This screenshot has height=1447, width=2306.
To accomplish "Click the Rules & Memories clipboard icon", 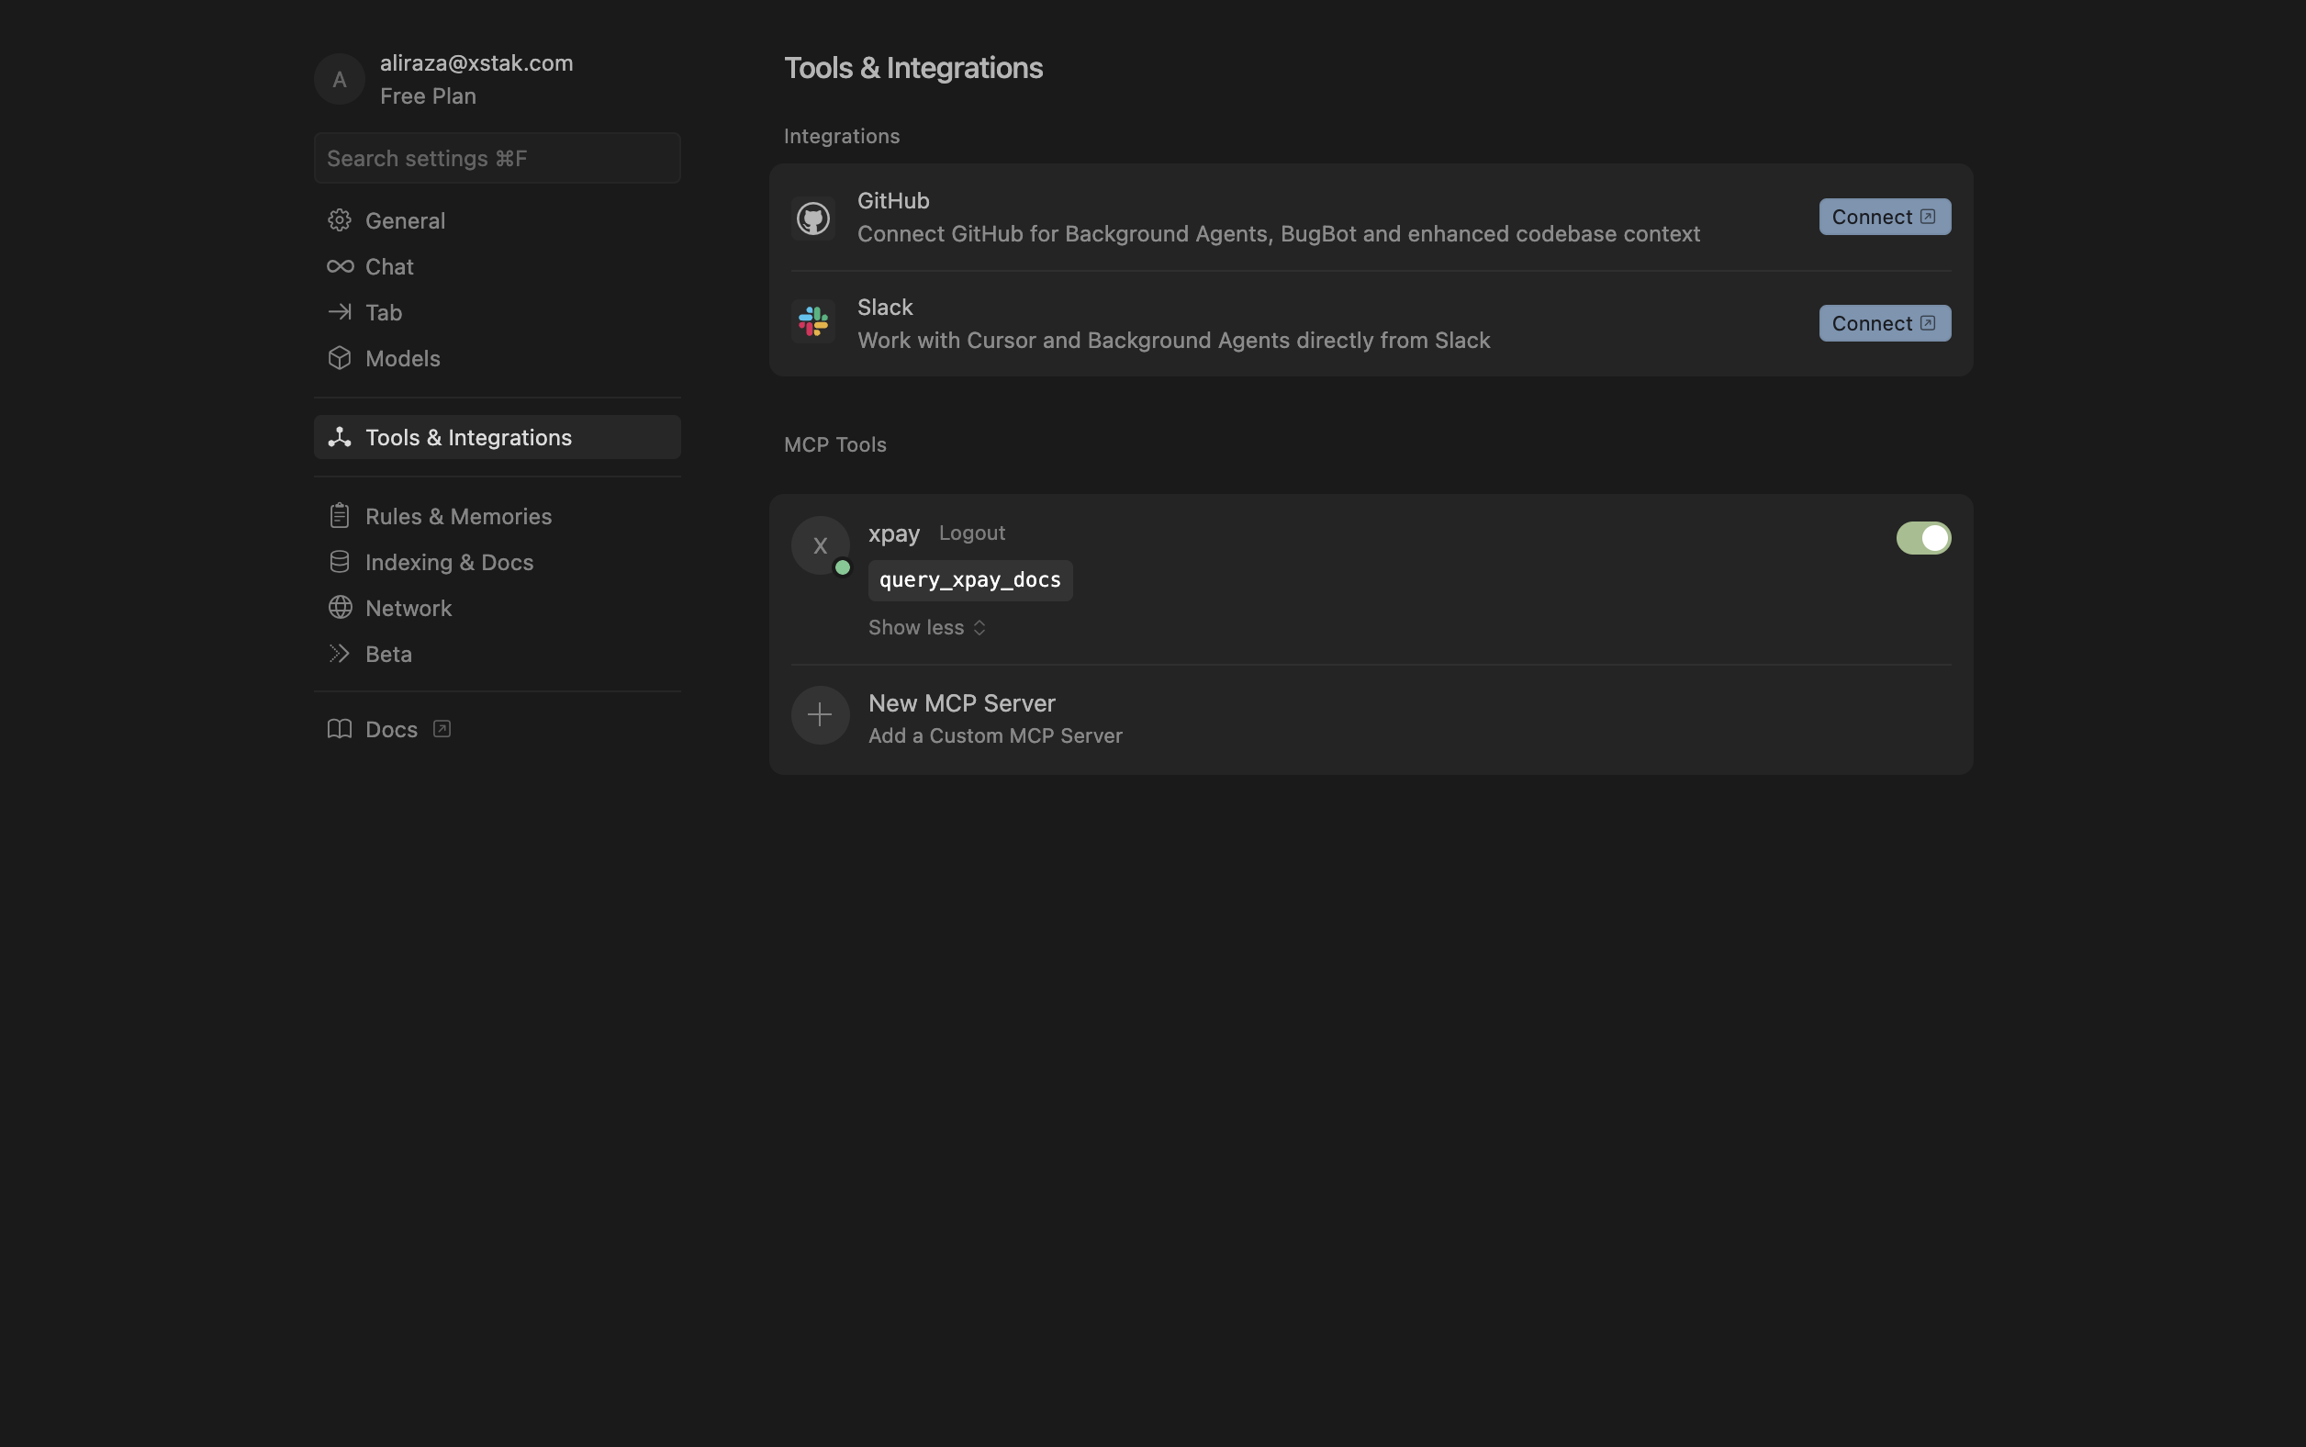I will coord(340,516).
